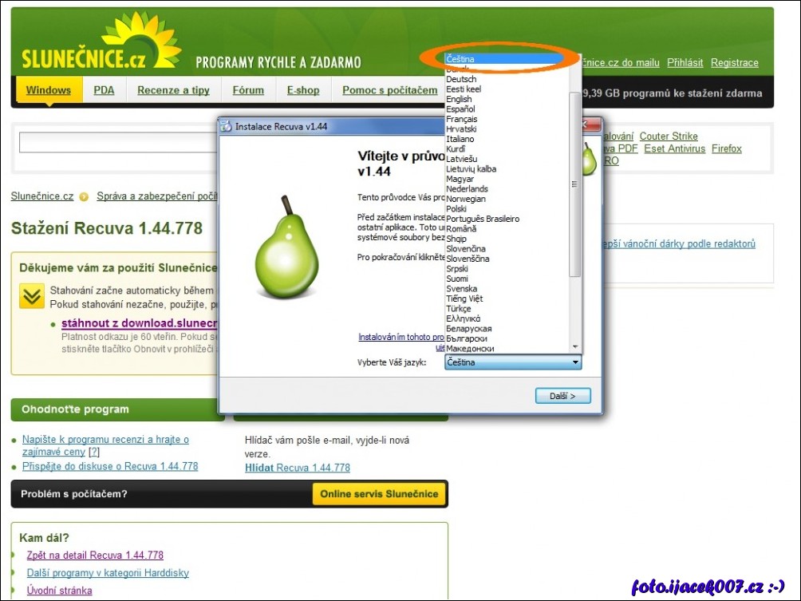
Task: Select English in the language list
Action: click(x=459, y=99)
